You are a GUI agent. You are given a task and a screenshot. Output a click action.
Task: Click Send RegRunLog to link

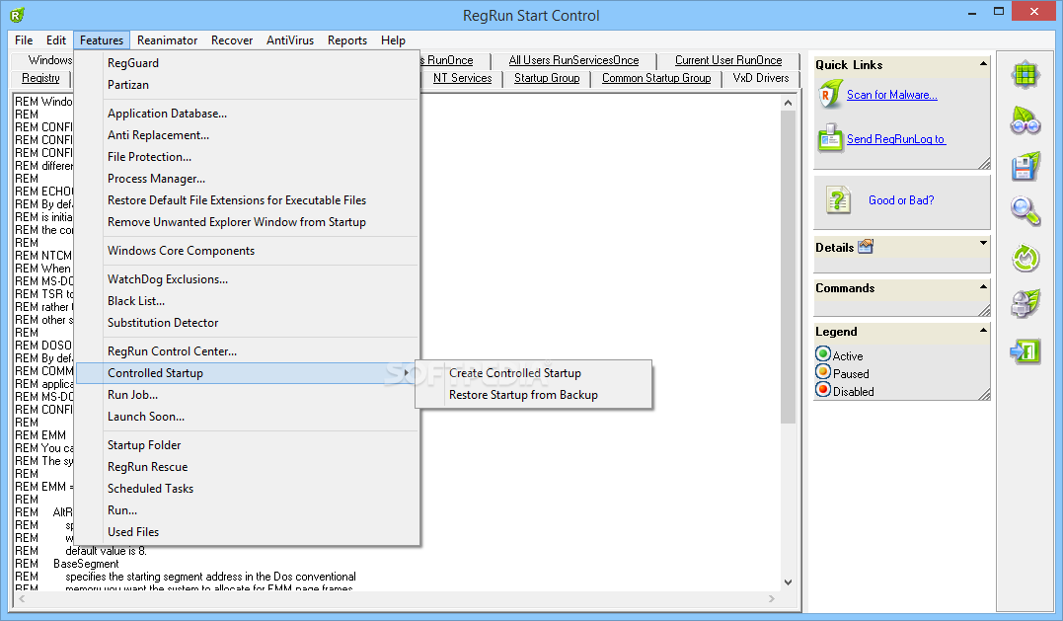point(895,139)
